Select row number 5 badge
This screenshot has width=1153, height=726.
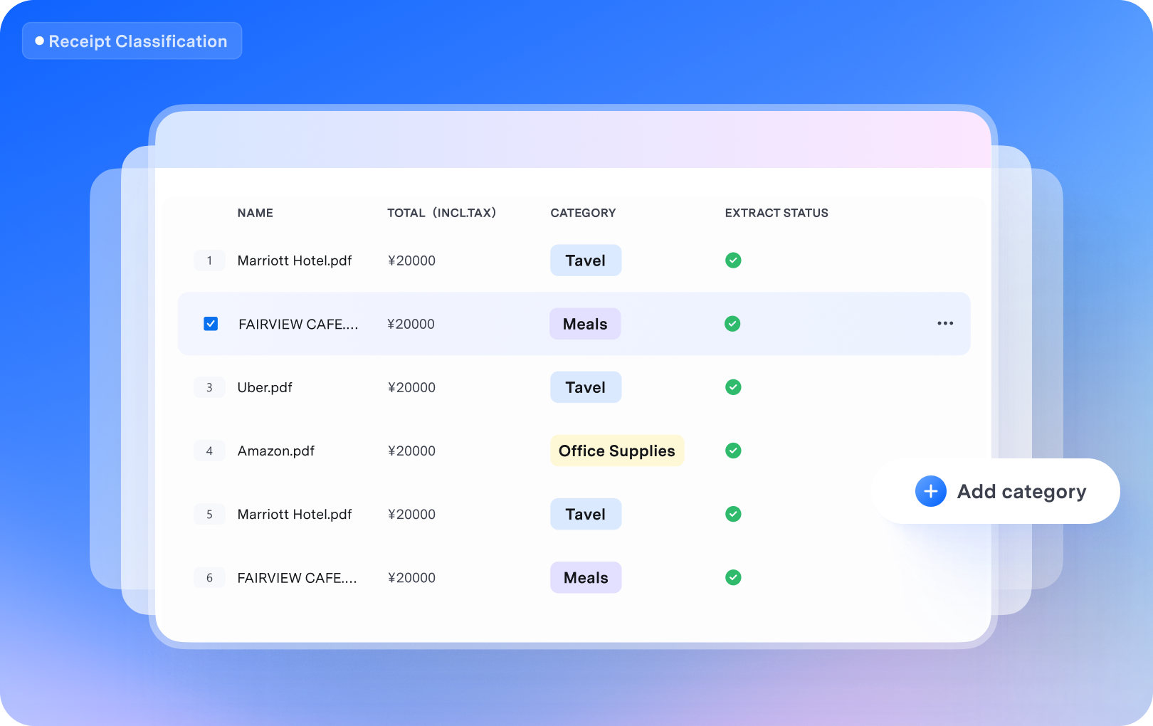209,514
